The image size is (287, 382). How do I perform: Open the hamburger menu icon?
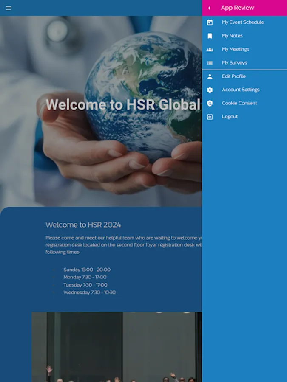click(9, 8)
